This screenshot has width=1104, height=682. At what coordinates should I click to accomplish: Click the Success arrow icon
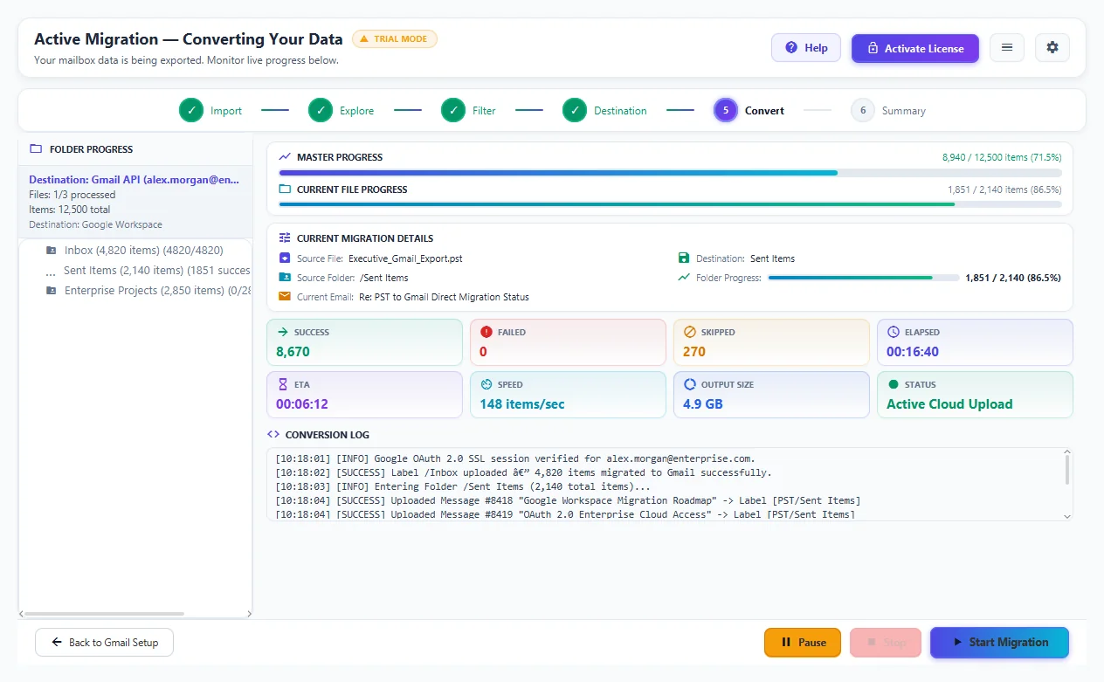[282, 333]
